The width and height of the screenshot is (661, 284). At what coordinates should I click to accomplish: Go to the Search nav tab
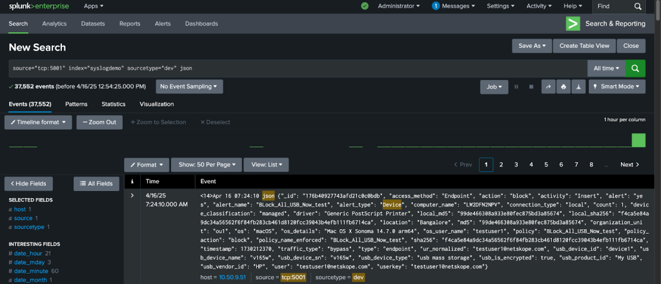point(18,24)
